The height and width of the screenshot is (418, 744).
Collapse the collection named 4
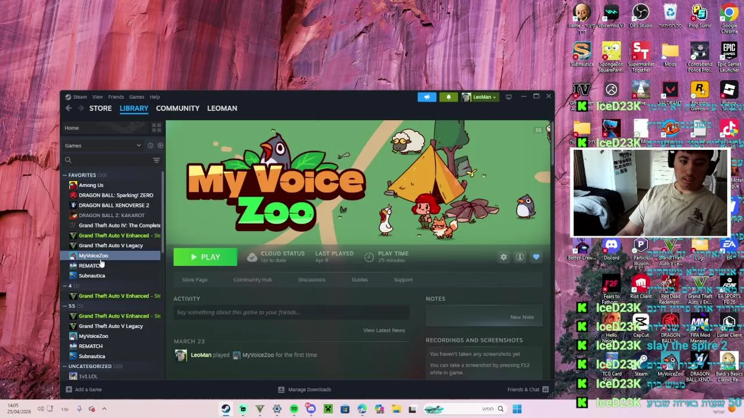[x=65, y=286]
